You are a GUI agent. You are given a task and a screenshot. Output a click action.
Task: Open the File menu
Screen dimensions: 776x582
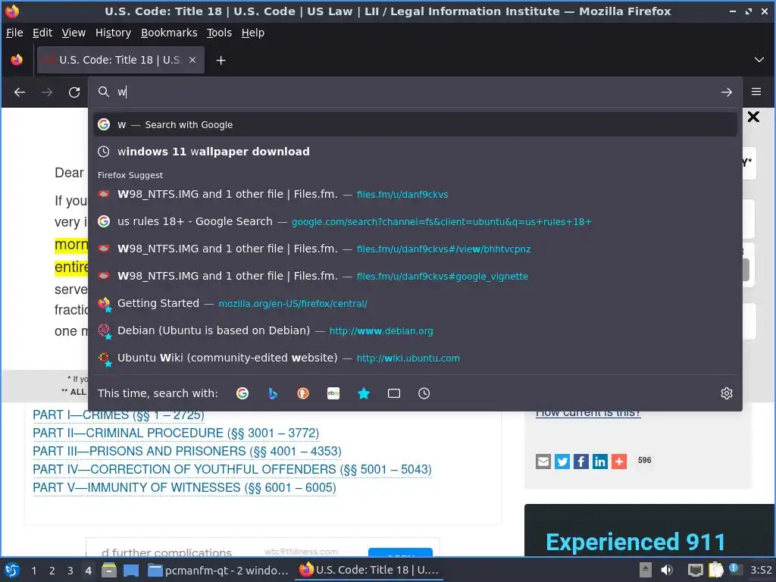coord(14,33)
